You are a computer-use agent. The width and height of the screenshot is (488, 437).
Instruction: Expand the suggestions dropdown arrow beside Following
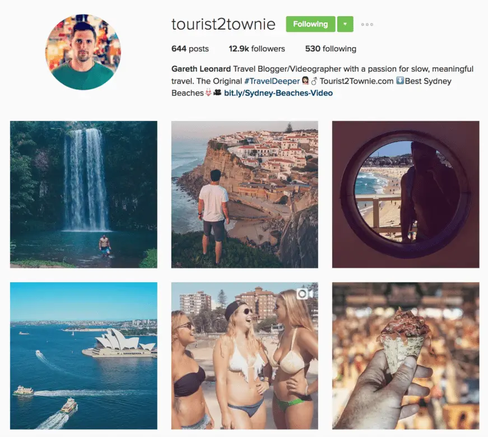(x=345, y=24)
